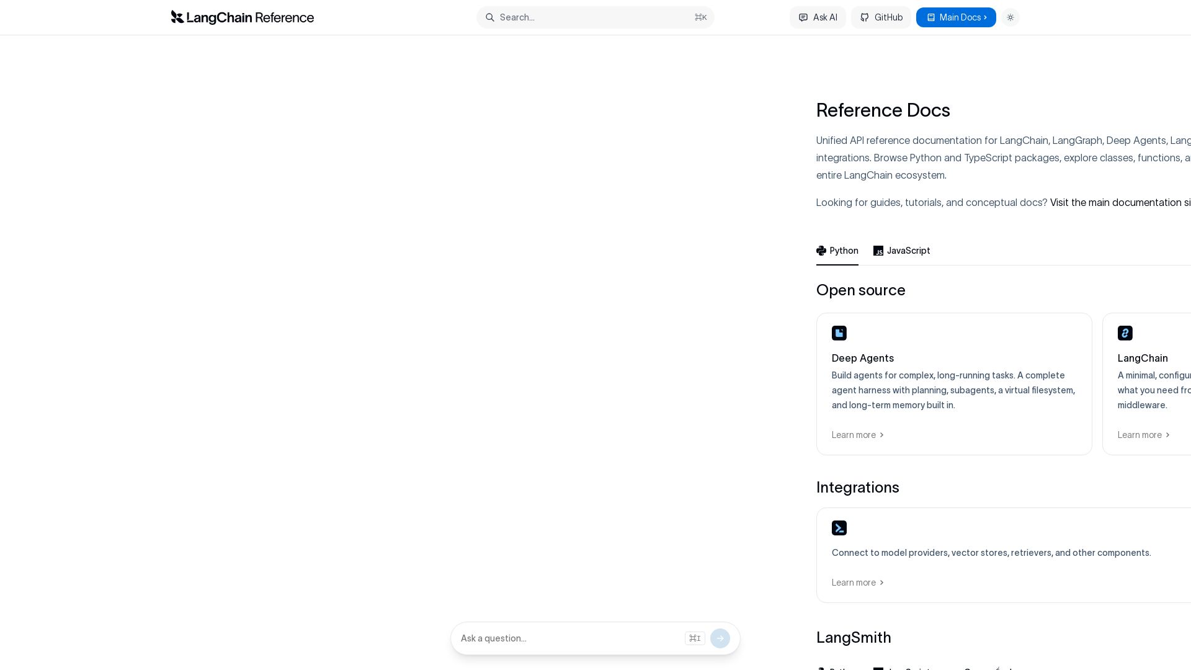Click the Deep Agents description text
This screenshot has height=670, width=1191.
[954, 390]
